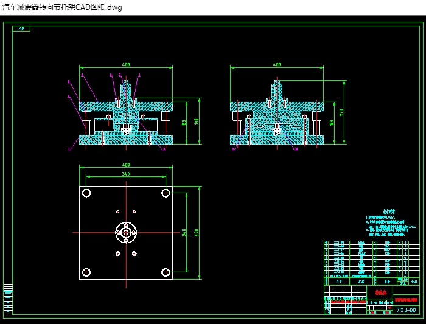Click the horizontal 340 dimension above plan view
Image resolution: width=426 pixels, height=324 pixels.
126,174
